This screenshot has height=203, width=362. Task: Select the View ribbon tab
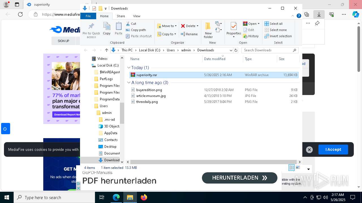137,16
